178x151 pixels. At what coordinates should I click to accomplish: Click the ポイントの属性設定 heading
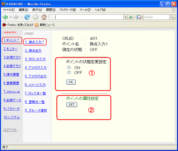[x=82, y=98]
